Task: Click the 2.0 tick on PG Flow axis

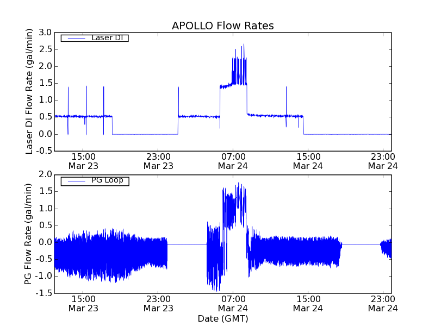Action: (x=45, y=174)
